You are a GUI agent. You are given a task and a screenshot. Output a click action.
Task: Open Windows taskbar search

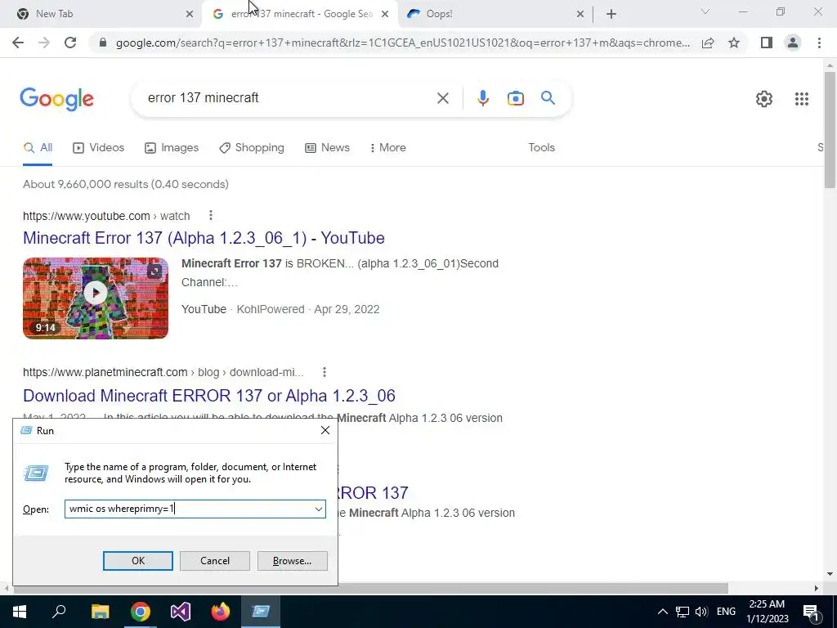(59, 612)
